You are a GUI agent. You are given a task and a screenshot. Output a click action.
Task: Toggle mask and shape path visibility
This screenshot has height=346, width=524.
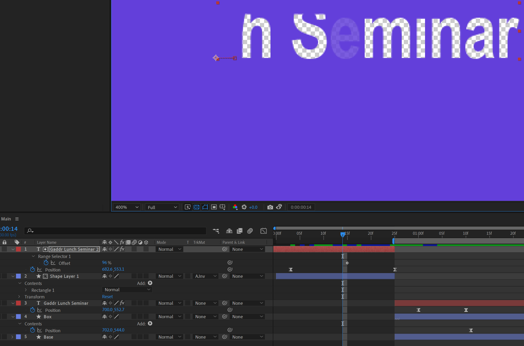(205, 207)
